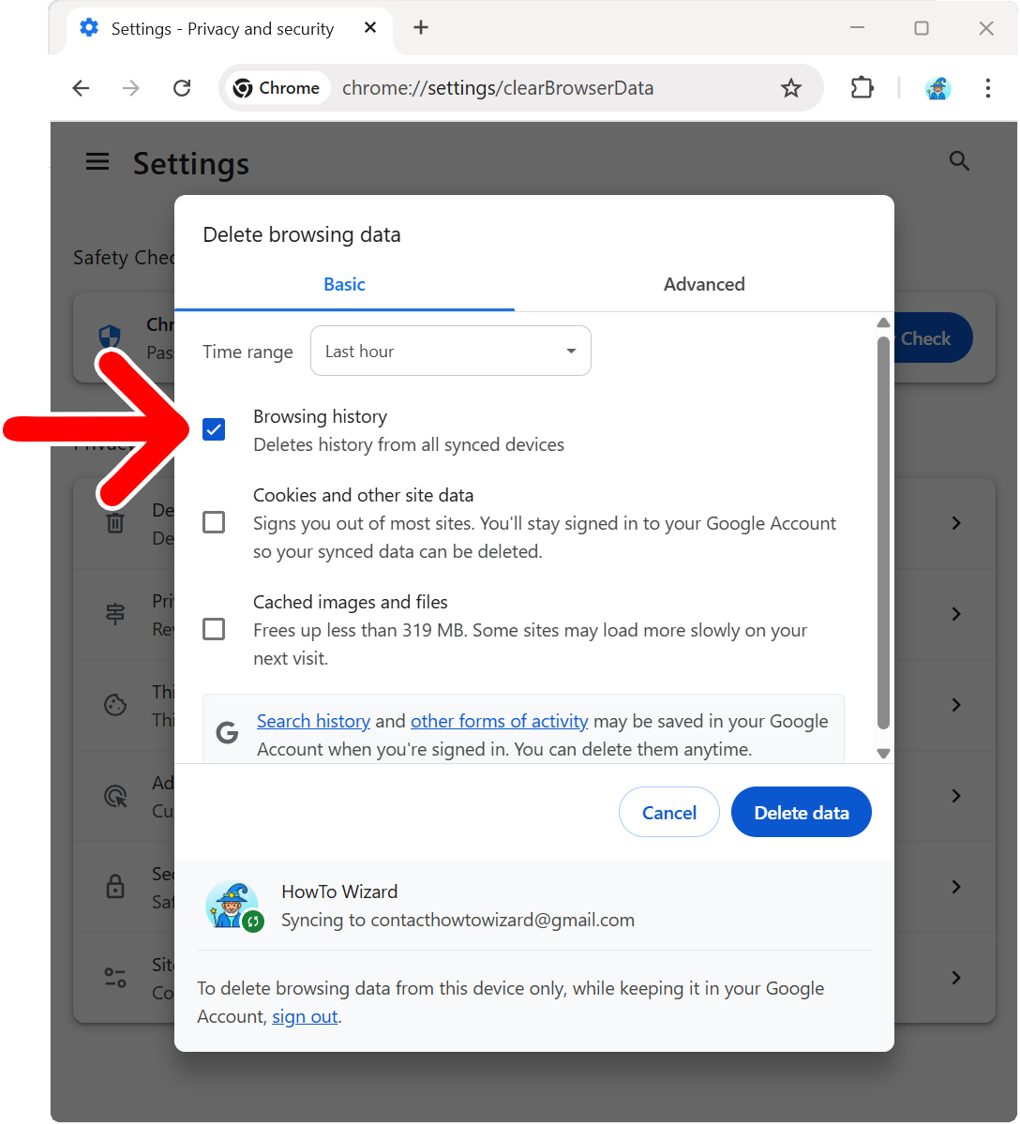Open the Settings hamburger menu
Image resolution: width=1020 pixels, height=1124 pixels.
tap(97, 162)
